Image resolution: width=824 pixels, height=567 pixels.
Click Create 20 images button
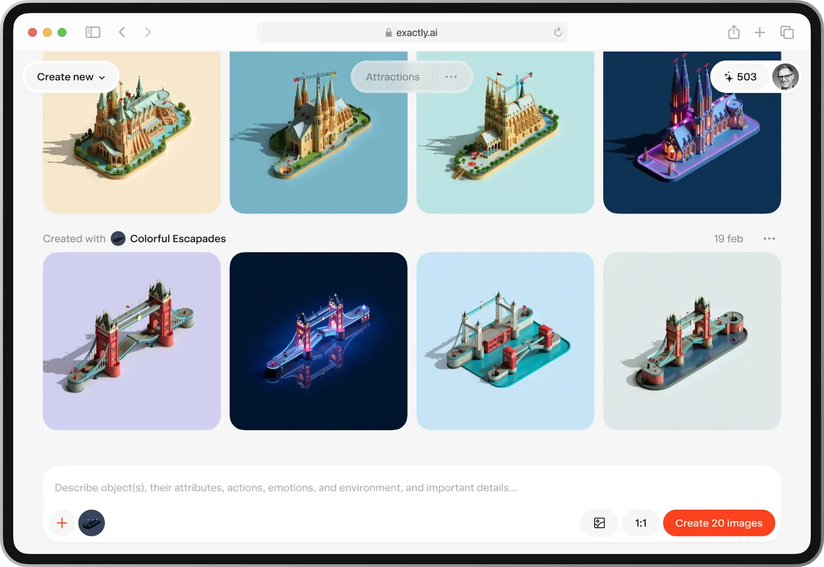(x=719, y=523)
